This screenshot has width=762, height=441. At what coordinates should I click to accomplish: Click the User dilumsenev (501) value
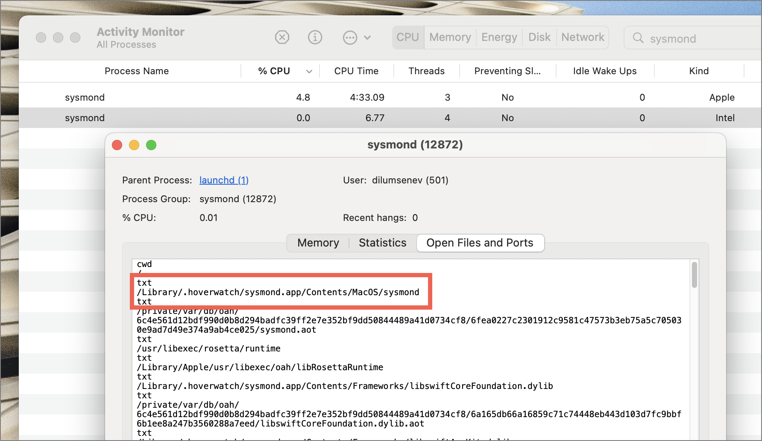(x=410, y=180)
